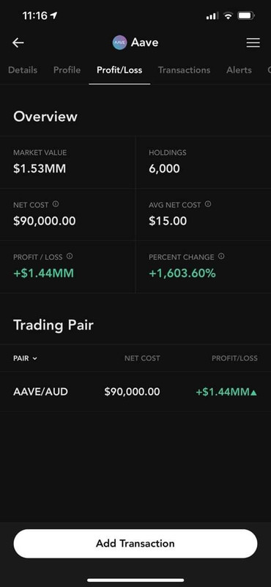
Task: Open the Alerts tab
Action: (x=239, y=70)
